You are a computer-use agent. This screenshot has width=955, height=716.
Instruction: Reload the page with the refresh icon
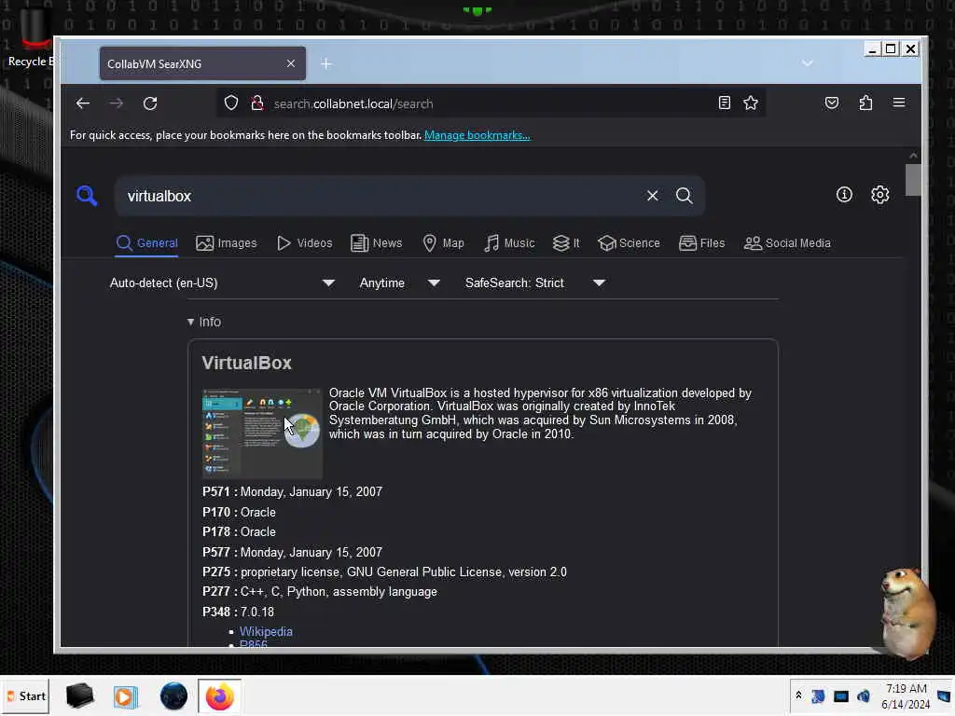(150, 103)
